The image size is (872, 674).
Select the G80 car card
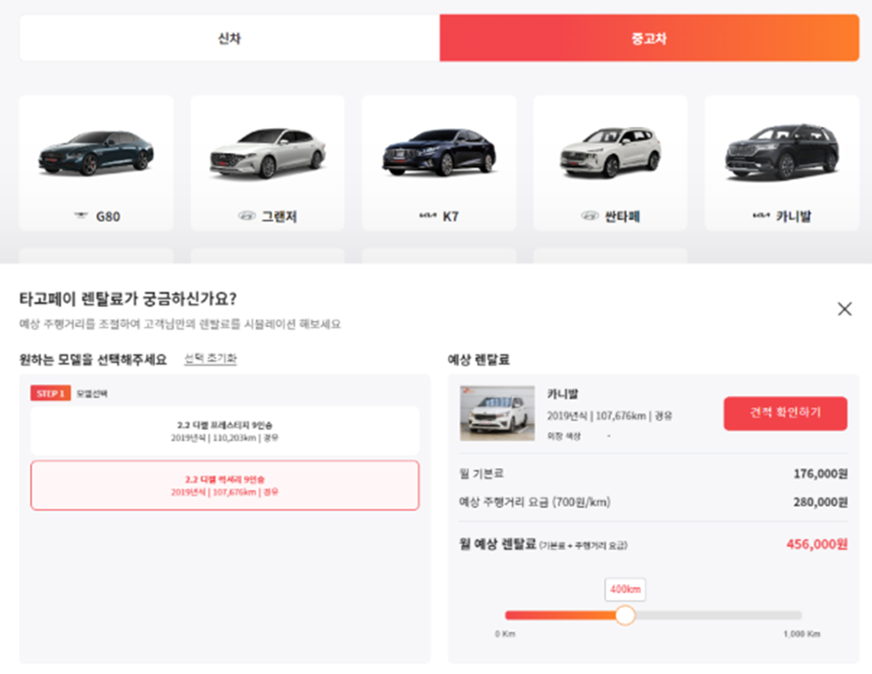pos(96,163)
